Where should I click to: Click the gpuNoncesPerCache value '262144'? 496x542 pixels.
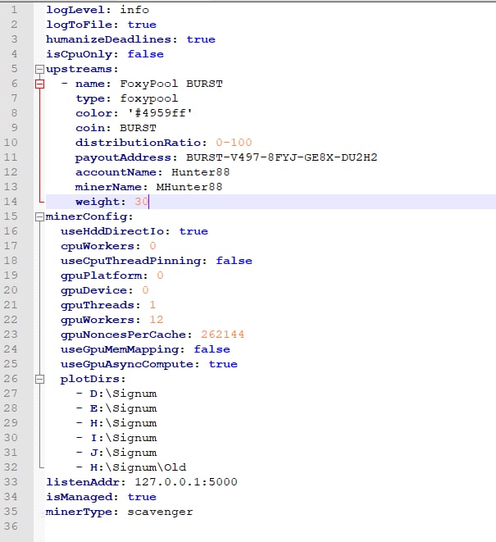(223, 335)
